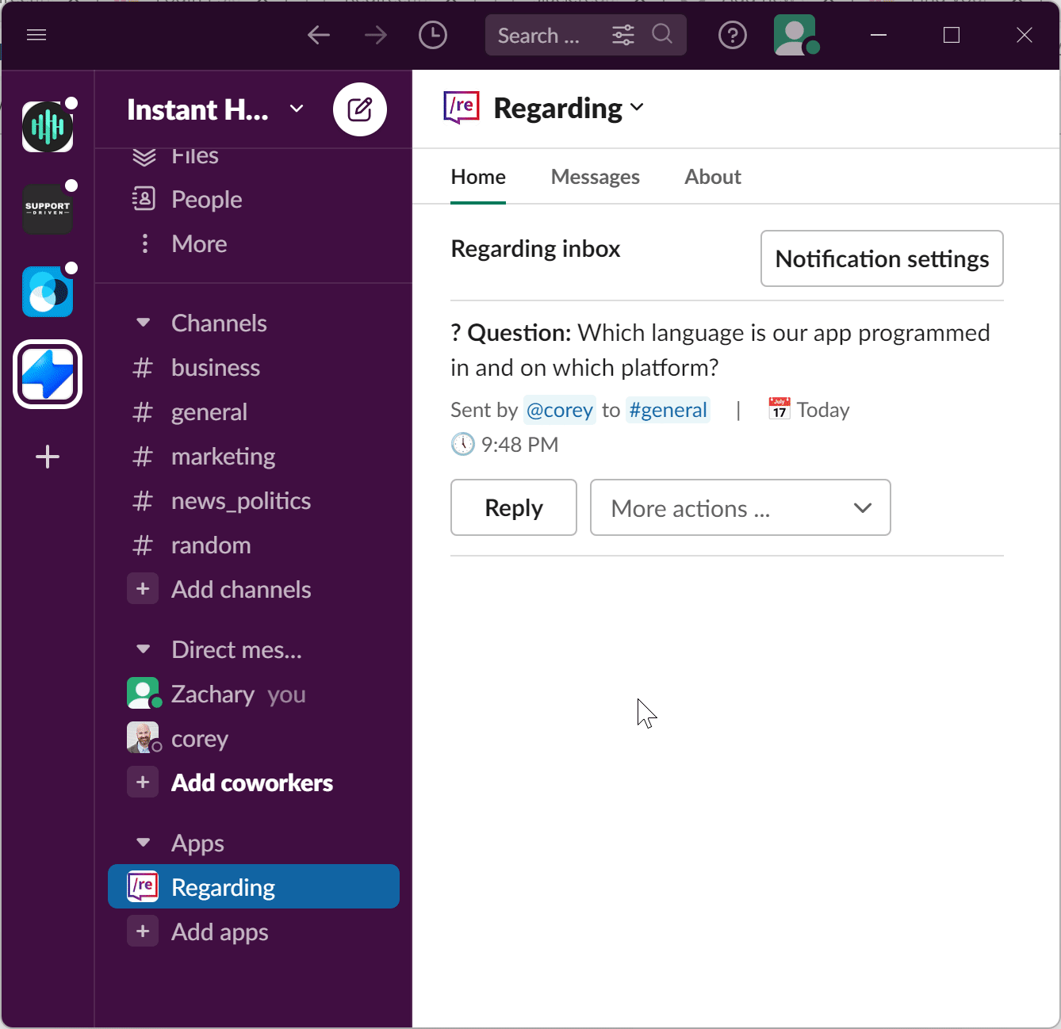Open Files in sidebar
This screenshot has width=1061, height=1029.
(x=194, y=157)
